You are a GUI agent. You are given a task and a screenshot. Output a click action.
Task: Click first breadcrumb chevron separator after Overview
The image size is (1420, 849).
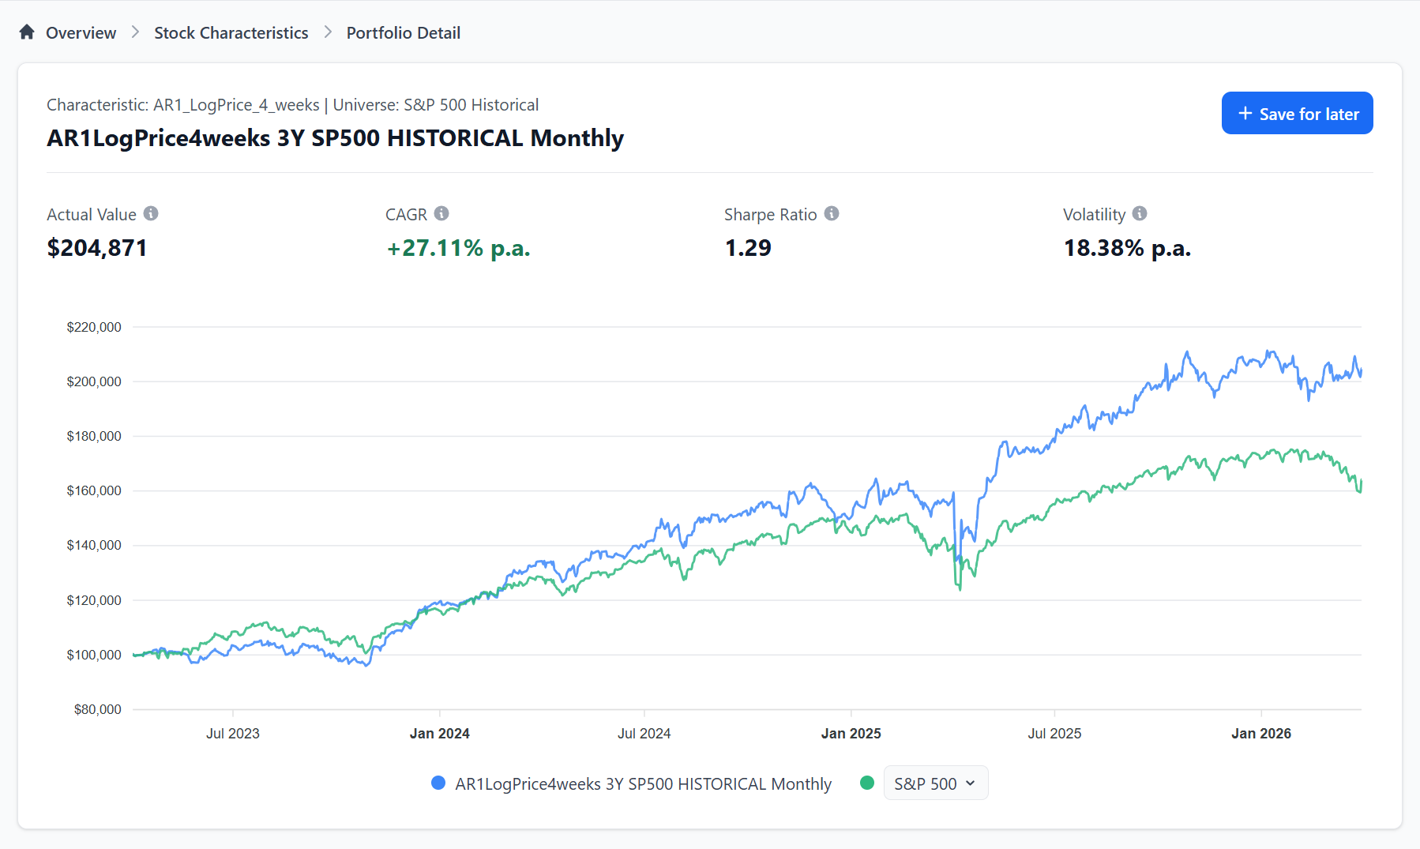135,32
